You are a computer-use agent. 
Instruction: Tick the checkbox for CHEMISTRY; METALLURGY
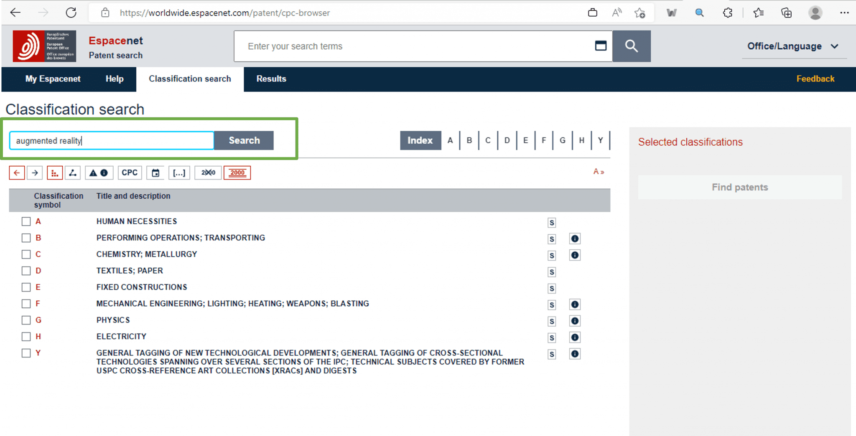point(26,254)
